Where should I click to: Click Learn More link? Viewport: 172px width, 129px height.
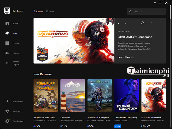click(126, 57)
